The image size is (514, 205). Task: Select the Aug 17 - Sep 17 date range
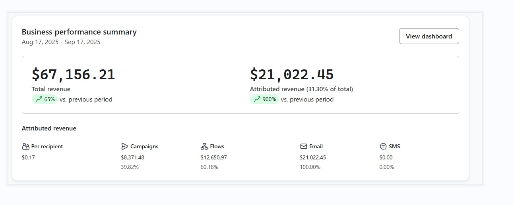point(61,42)
